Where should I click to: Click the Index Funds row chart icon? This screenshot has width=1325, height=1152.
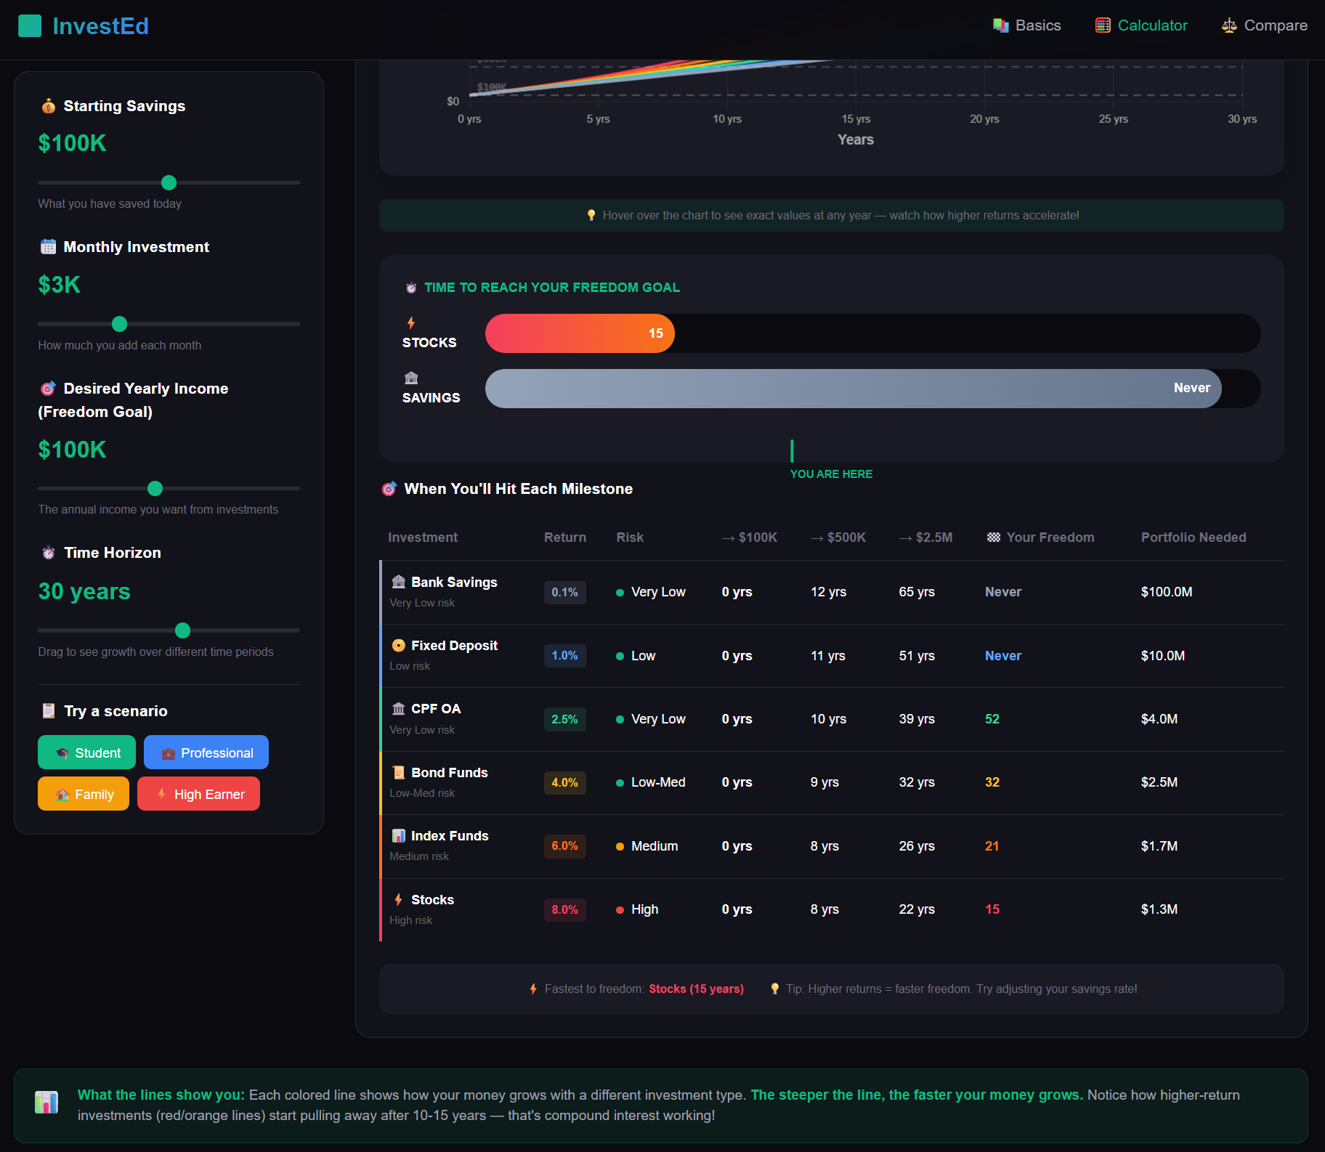(399, 836)
